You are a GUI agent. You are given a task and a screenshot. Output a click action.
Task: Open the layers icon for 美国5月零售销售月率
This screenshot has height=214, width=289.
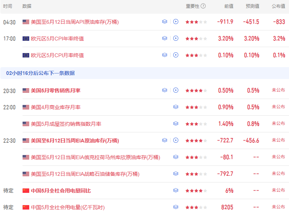(x=165, y=90)
